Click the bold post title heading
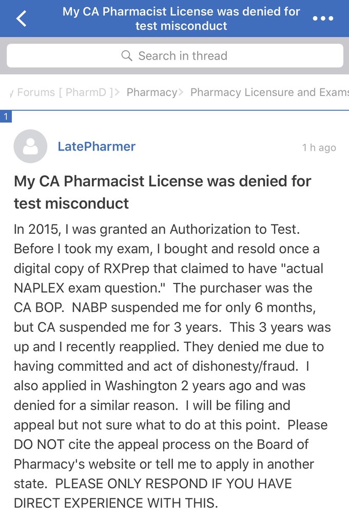Screen dimensions: 349x526 click(x=162, y=192)
